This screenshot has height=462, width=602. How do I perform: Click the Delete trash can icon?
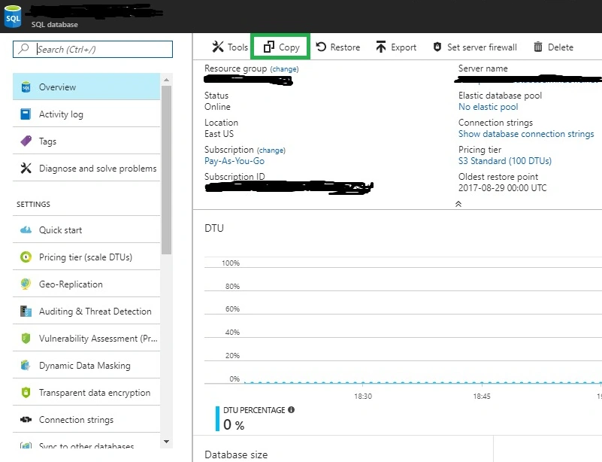click(538, 47)
